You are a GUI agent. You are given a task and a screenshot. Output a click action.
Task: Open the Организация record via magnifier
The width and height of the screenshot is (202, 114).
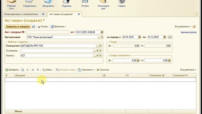[102, 37]
